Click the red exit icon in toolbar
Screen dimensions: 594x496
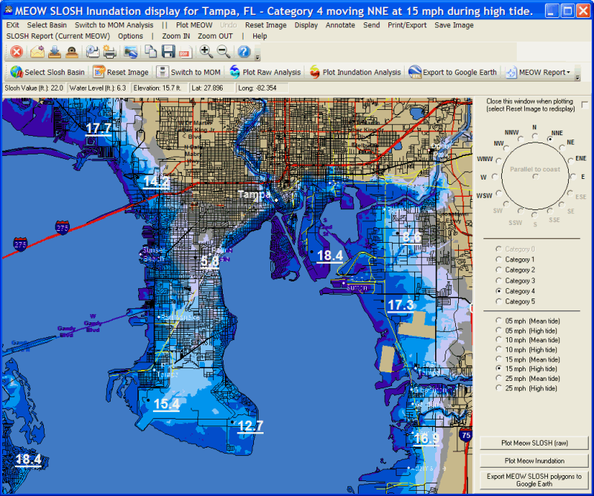(16, 52)
